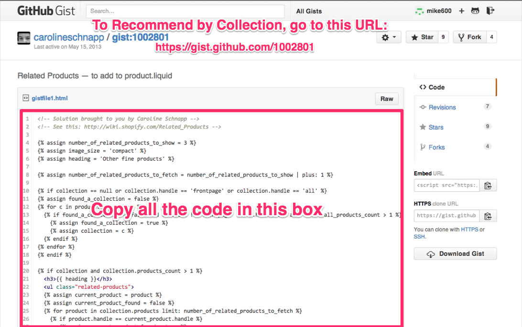Click the Code brackets icon

point(423,87)
